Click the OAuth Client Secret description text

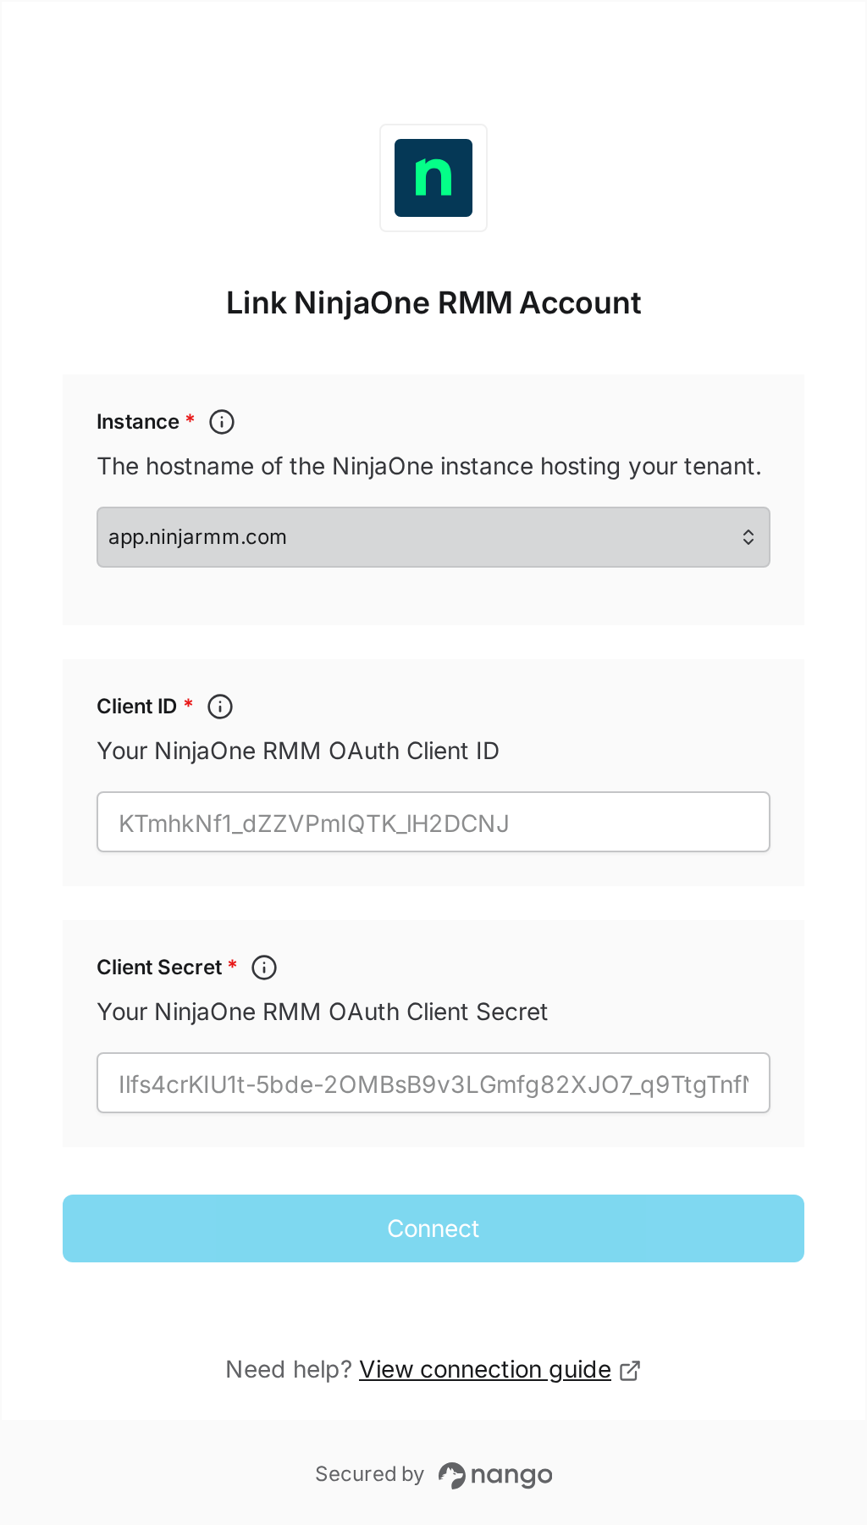[323, 1012]
